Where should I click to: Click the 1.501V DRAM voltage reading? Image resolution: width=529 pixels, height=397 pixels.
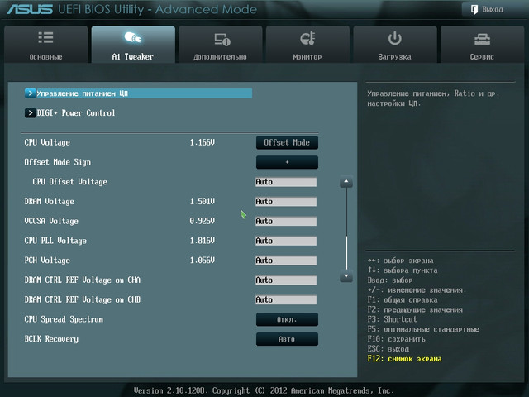pyautogui.click(x=202, y=201)
